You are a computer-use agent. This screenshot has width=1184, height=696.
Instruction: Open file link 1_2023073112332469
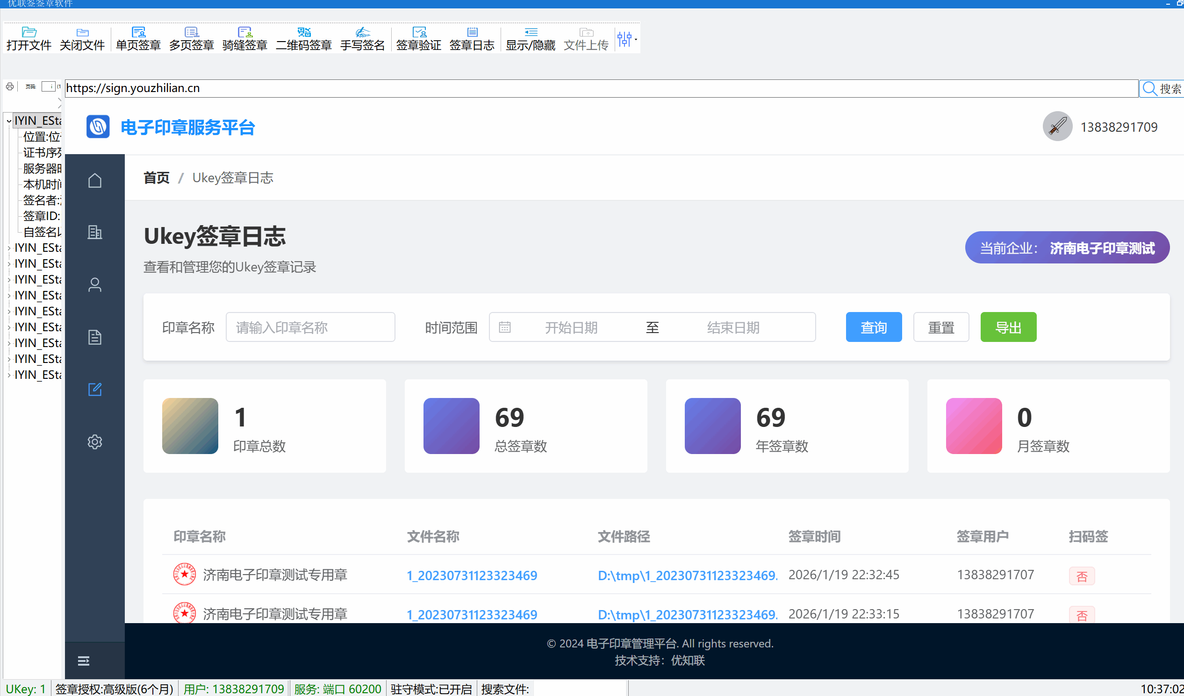tap(472, 575)
